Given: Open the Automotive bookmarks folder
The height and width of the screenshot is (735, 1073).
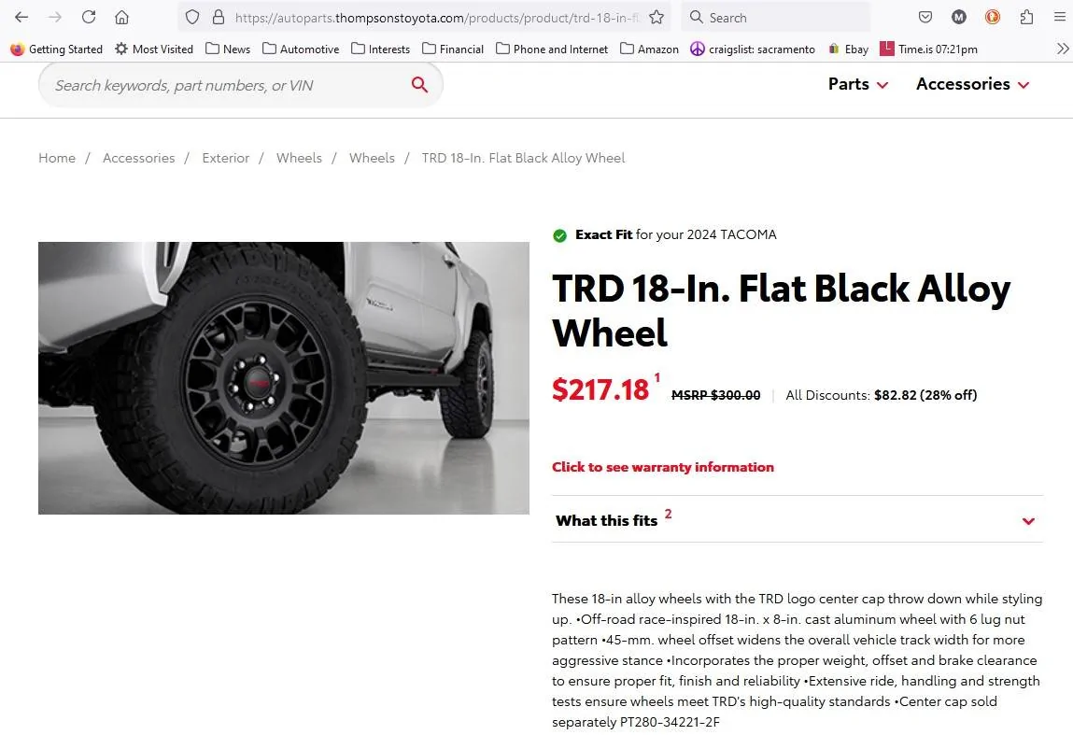Looking at the screenshot, I should coord(301,49).
